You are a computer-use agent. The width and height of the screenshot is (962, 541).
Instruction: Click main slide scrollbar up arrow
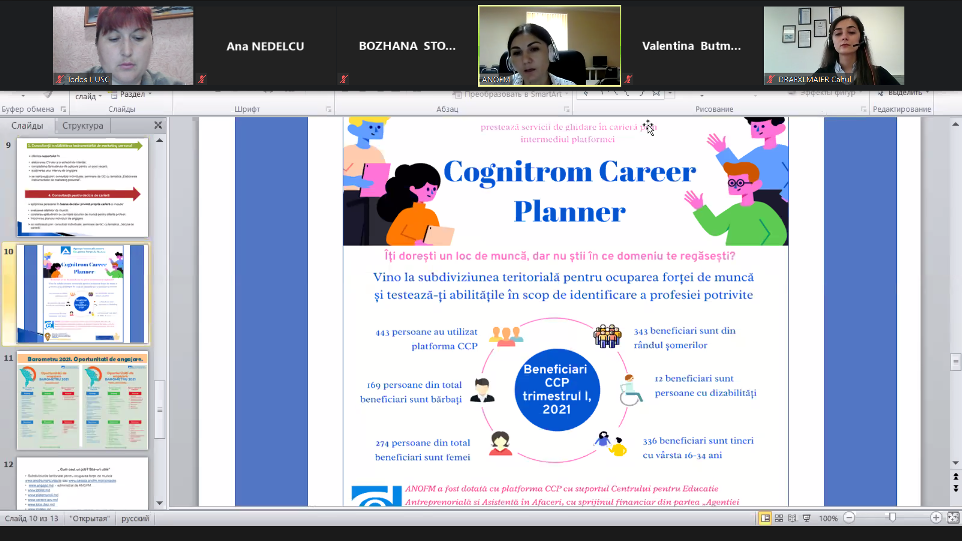point(955,124)
